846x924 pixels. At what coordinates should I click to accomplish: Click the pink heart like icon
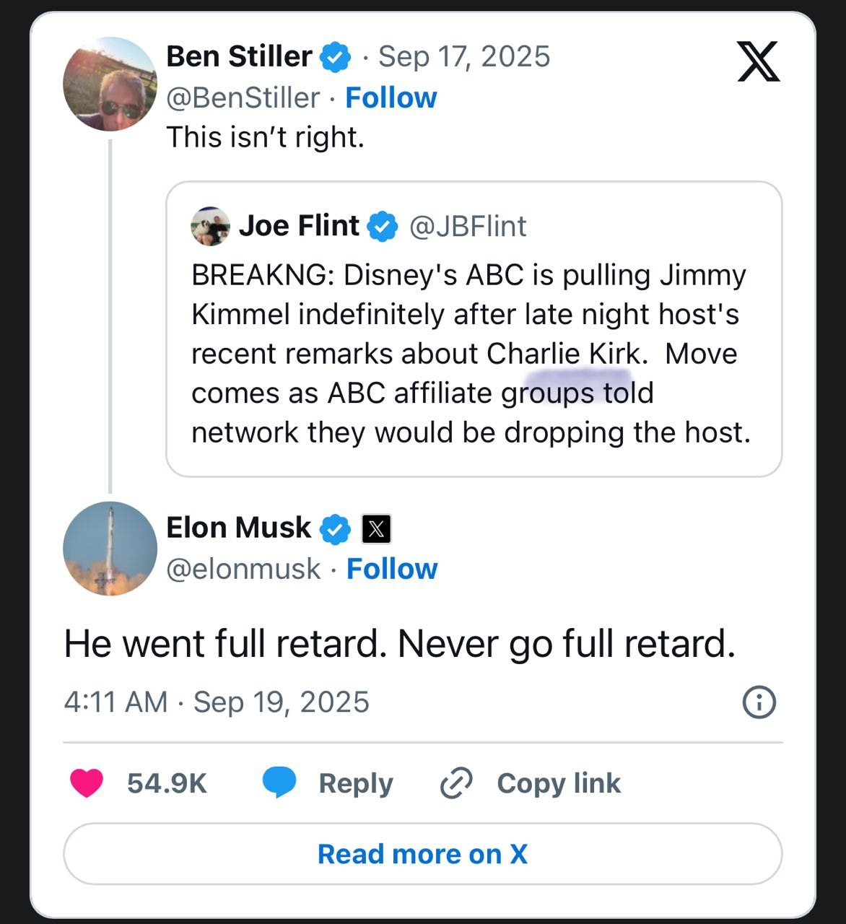pyautogui.click(x=87, y=783)
